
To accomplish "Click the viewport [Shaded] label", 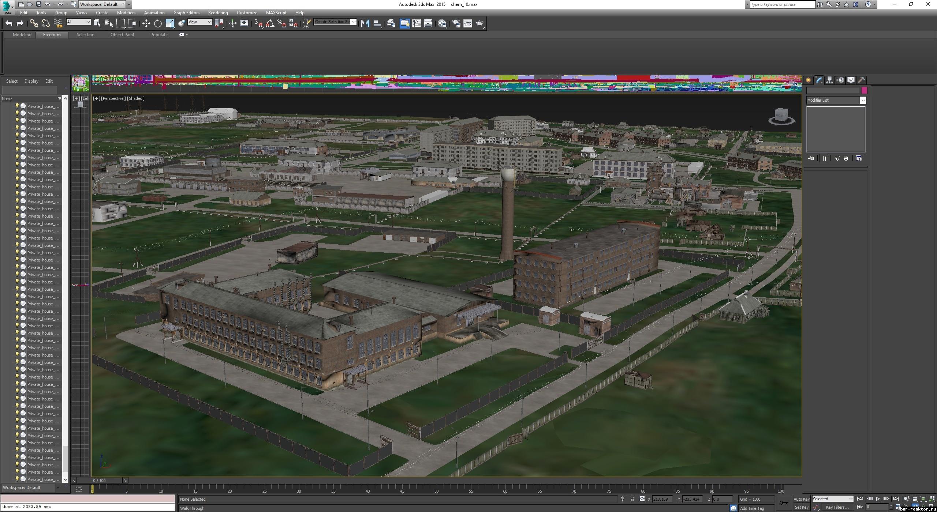I will point(136,98).
